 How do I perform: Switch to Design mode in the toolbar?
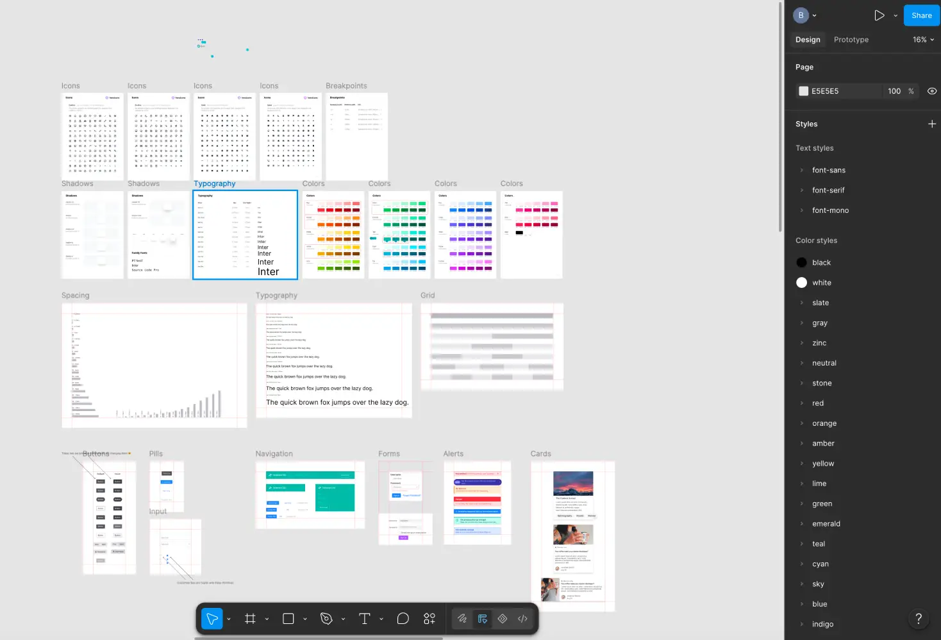[x=483, y=619]
